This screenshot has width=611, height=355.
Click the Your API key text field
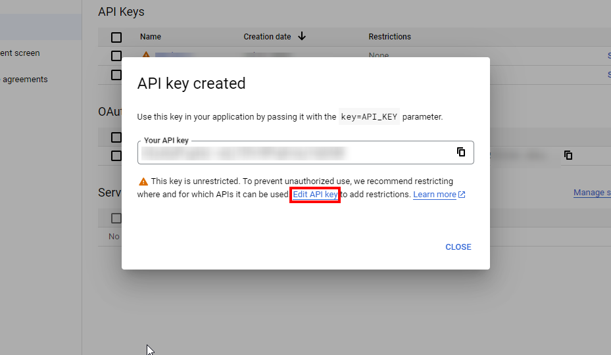coord(296,153)
